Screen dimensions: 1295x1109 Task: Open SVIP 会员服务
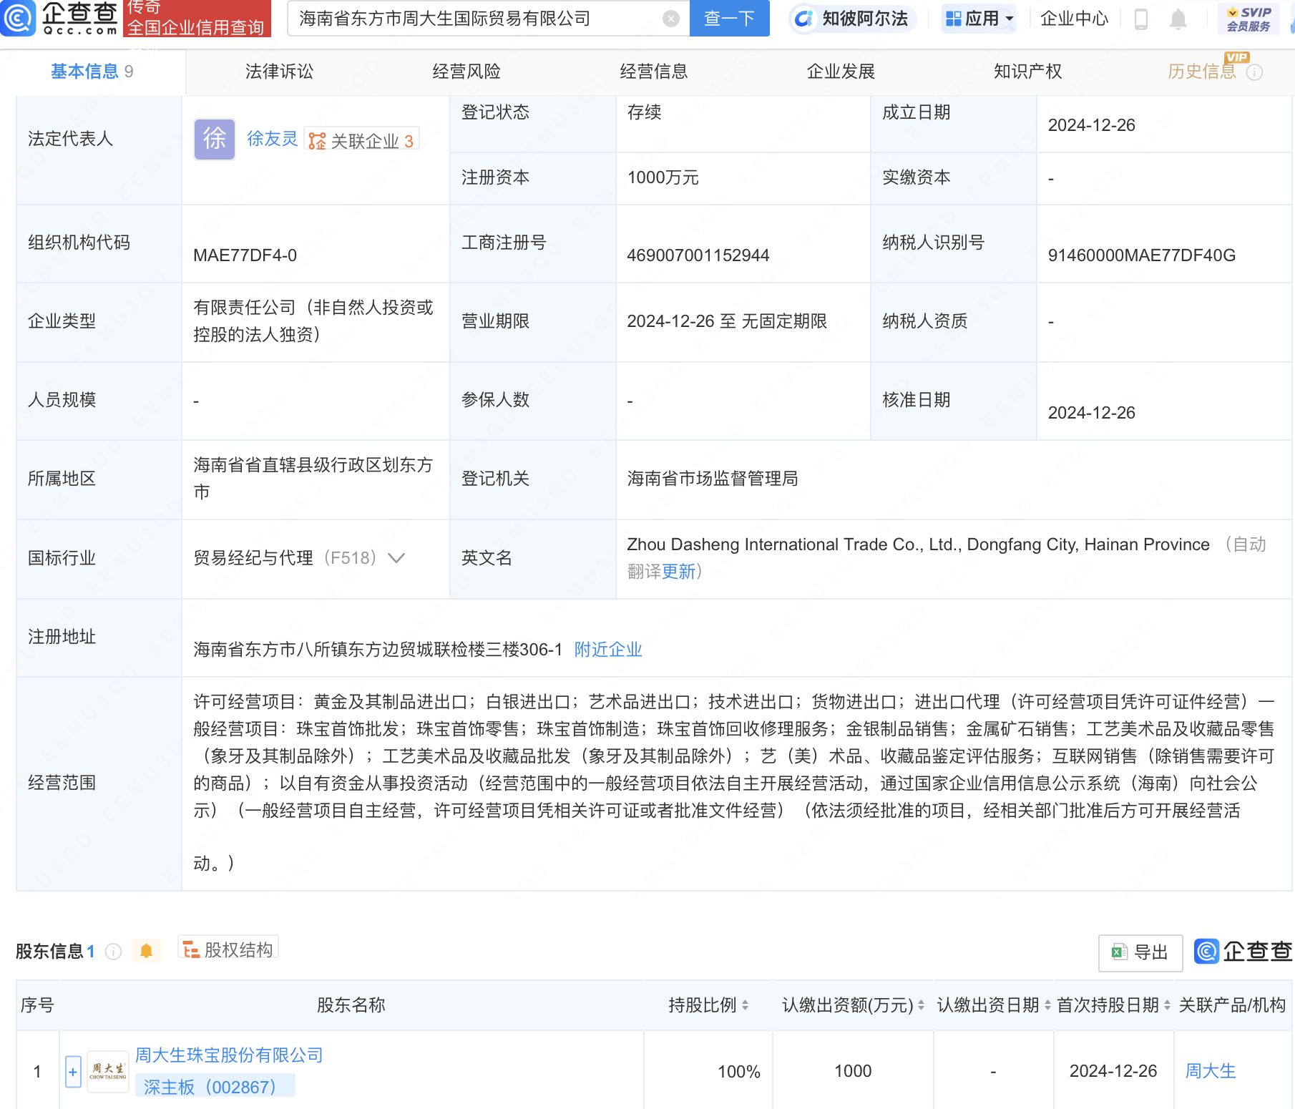(x=1248, y=19)
